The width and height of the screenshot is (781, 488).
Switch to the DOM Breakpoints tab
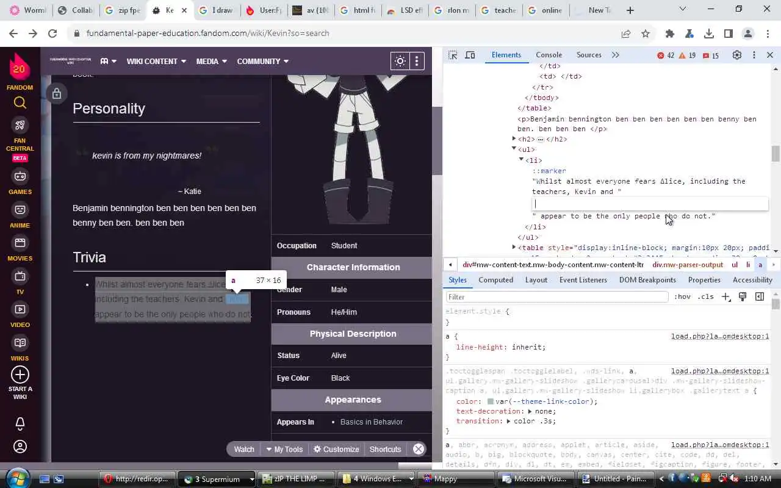pyautogui.click(x=647, y=280)
